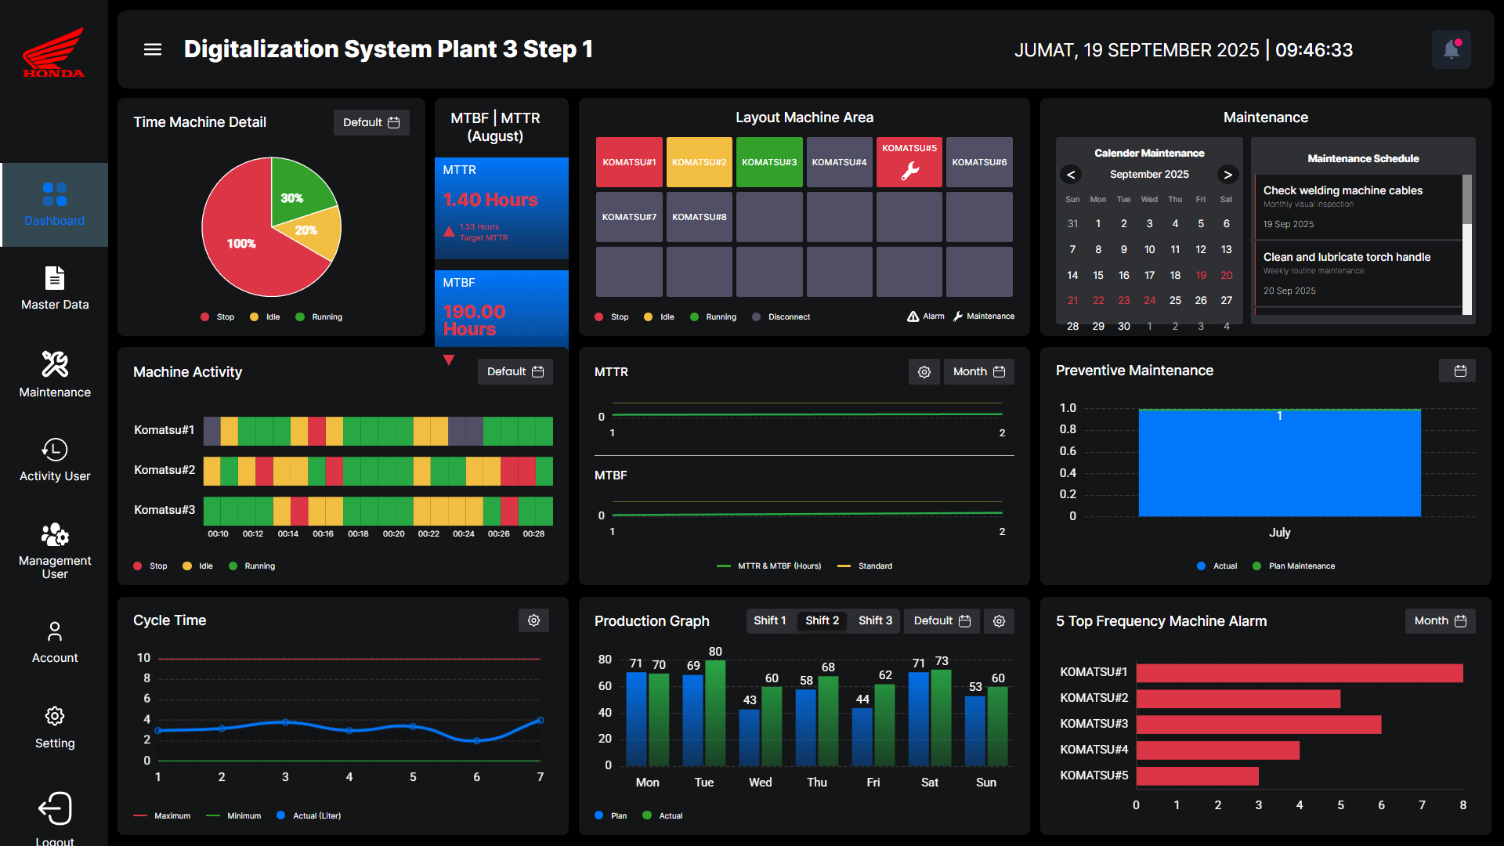Enable the Plan legend on Production Graph
This screenshot has width=1504, height=846.
(611, 815)
